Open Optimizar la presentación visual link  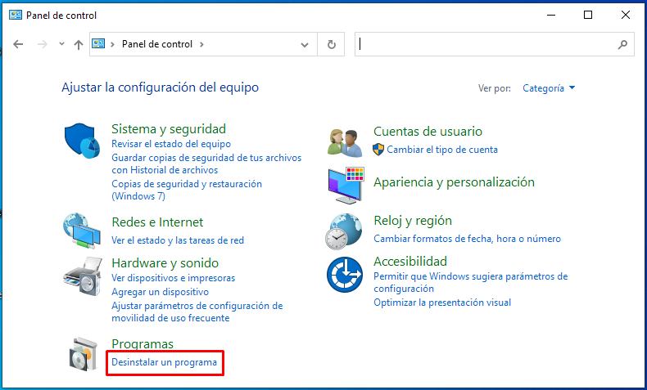click(x=441, y=303)
